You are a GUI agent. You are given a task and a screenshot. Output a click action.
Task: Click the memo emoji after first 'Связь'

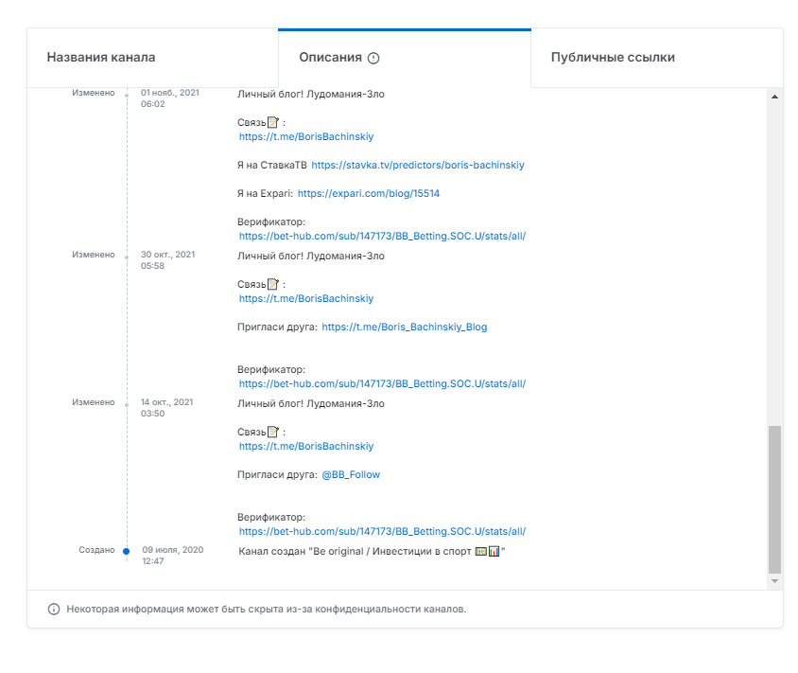(273, 123)
